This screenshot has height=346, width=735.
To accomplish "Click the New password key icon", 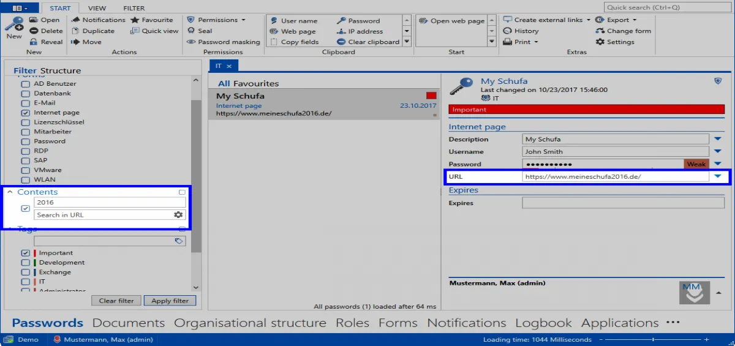I will coord(13,25).
